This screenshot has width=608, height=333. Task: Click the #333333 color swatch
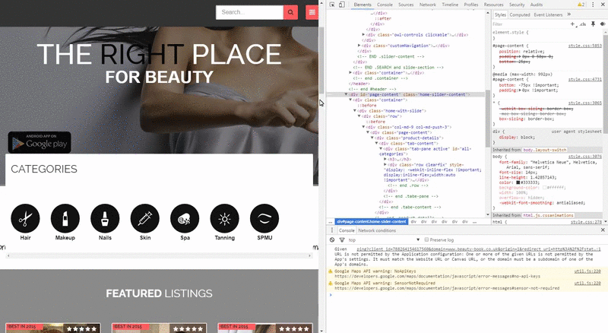click(518, 182)
